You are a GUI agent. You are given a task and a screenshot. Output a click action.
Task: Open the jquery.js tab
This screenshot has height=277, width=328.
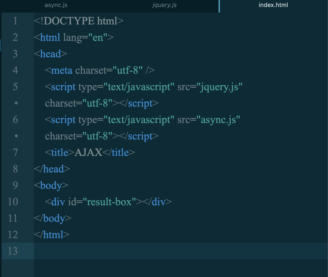click(x=164, y=5)
